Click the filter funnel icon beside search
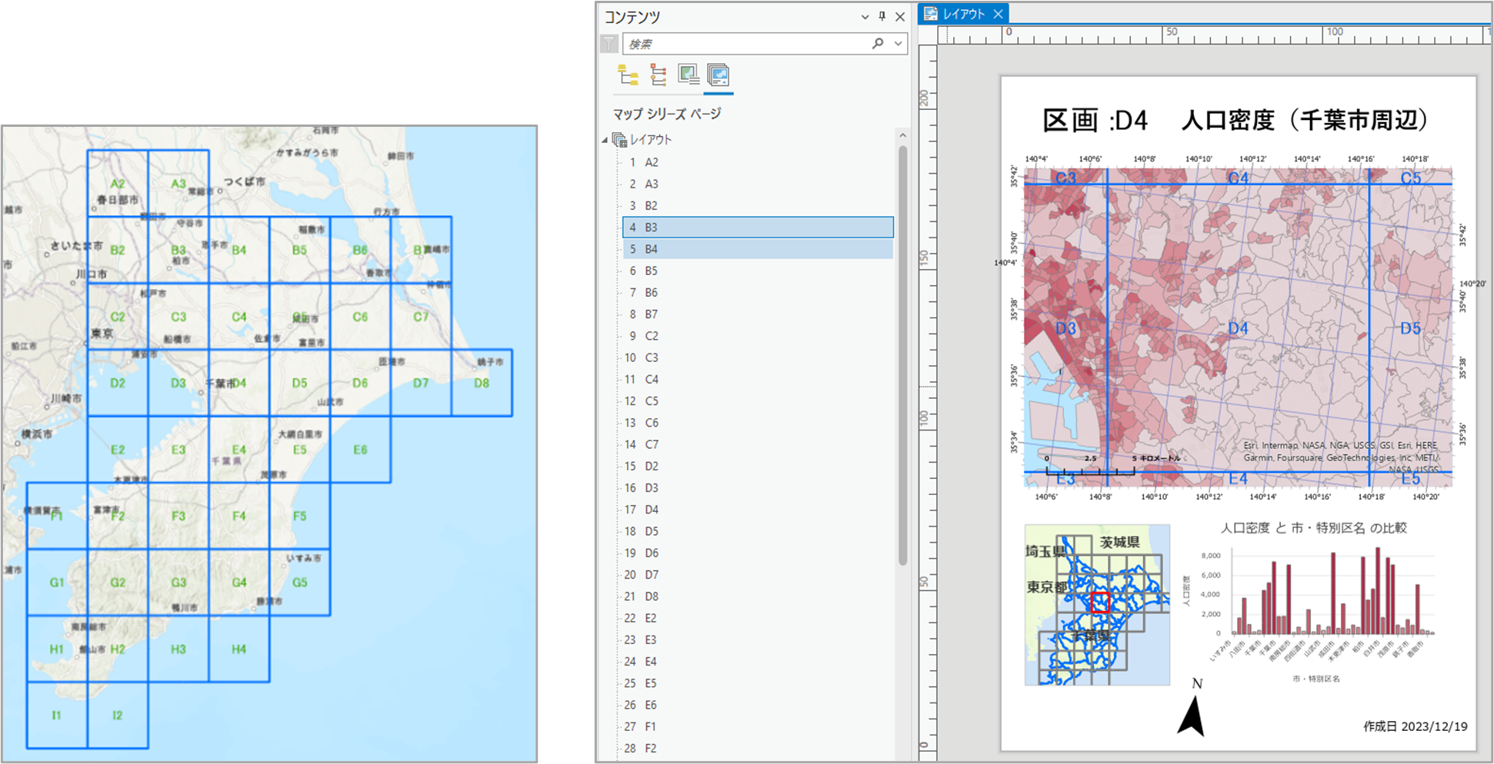This screenshot has width=1494, height=764. pyautogui.click(x=609, y=44)
